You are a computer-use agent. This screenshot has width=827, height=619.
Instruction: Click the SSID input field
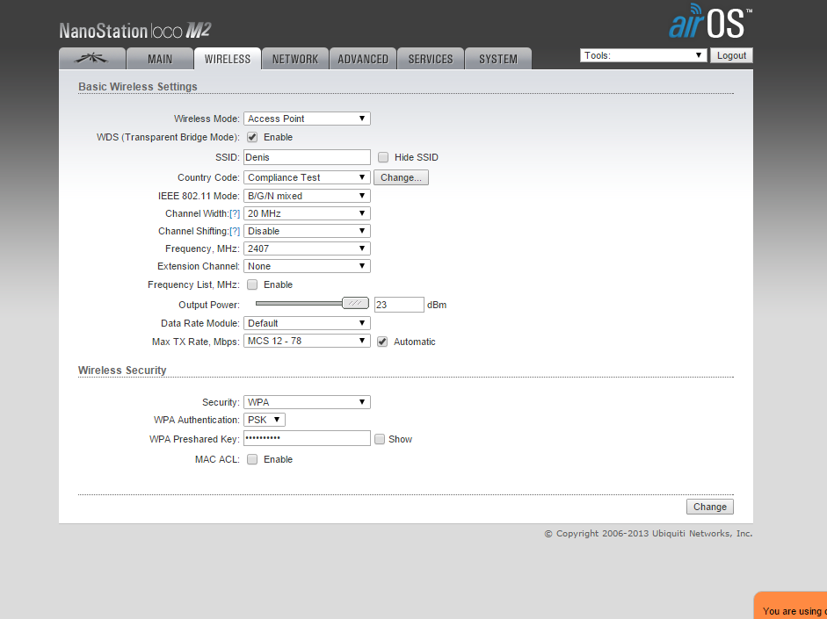[307, 157]
